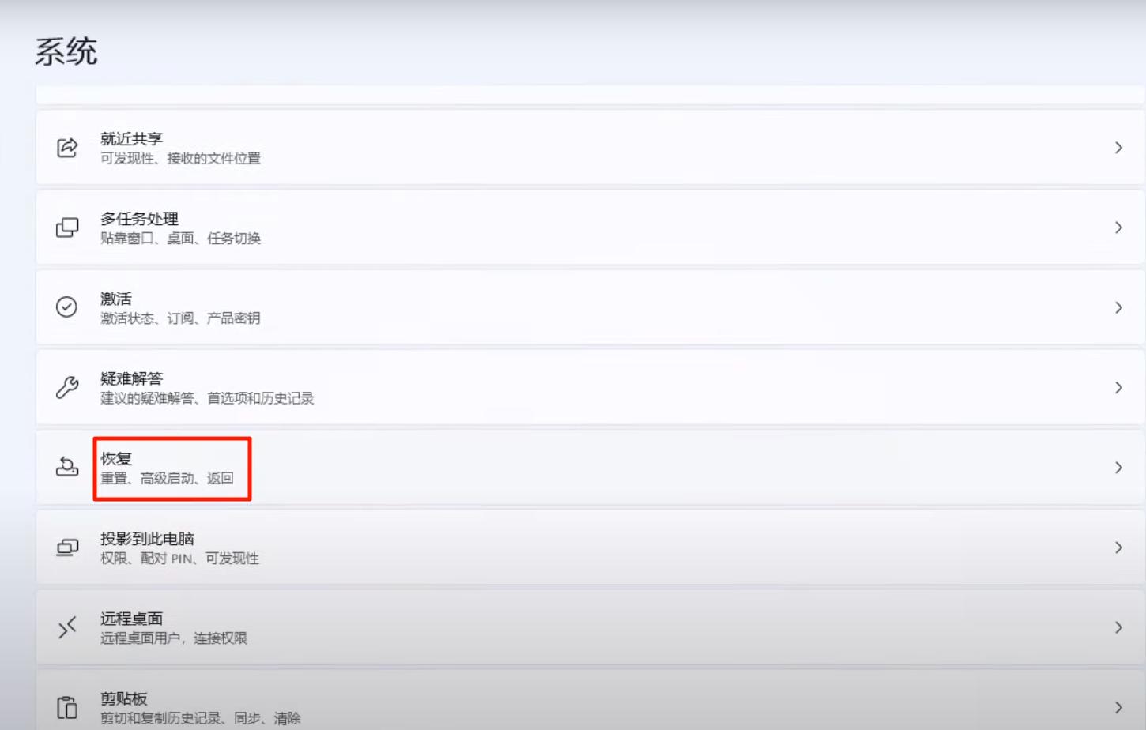The height and width of the screenshot is (730, 1146).
Task: Click the Troubleshoot (疑难解答) wrench icon
Action: click(x=67, y=387)
